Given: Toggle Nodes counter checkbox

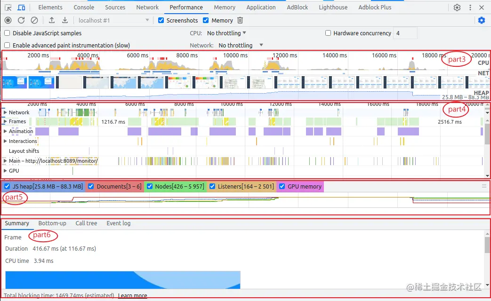Looking at the screenshot, I should click(x=150, y=187).
